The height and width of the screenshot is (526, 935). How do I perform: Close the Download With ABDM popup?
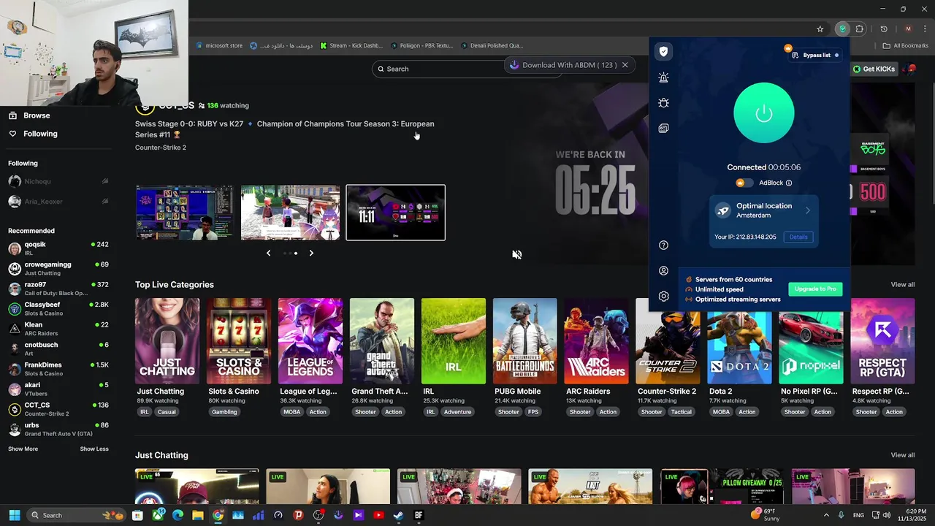pos(625,65)
